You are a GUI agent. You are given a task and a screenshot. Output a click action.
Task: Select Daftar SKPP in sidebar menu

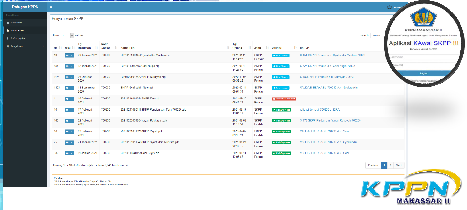(x=25, y=31)
